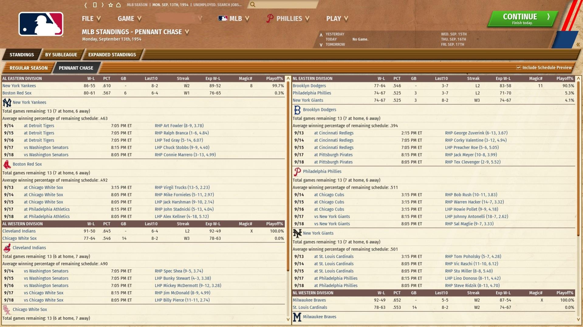Click the search magnifier icon
583x327 pixels.
[252, 5]
